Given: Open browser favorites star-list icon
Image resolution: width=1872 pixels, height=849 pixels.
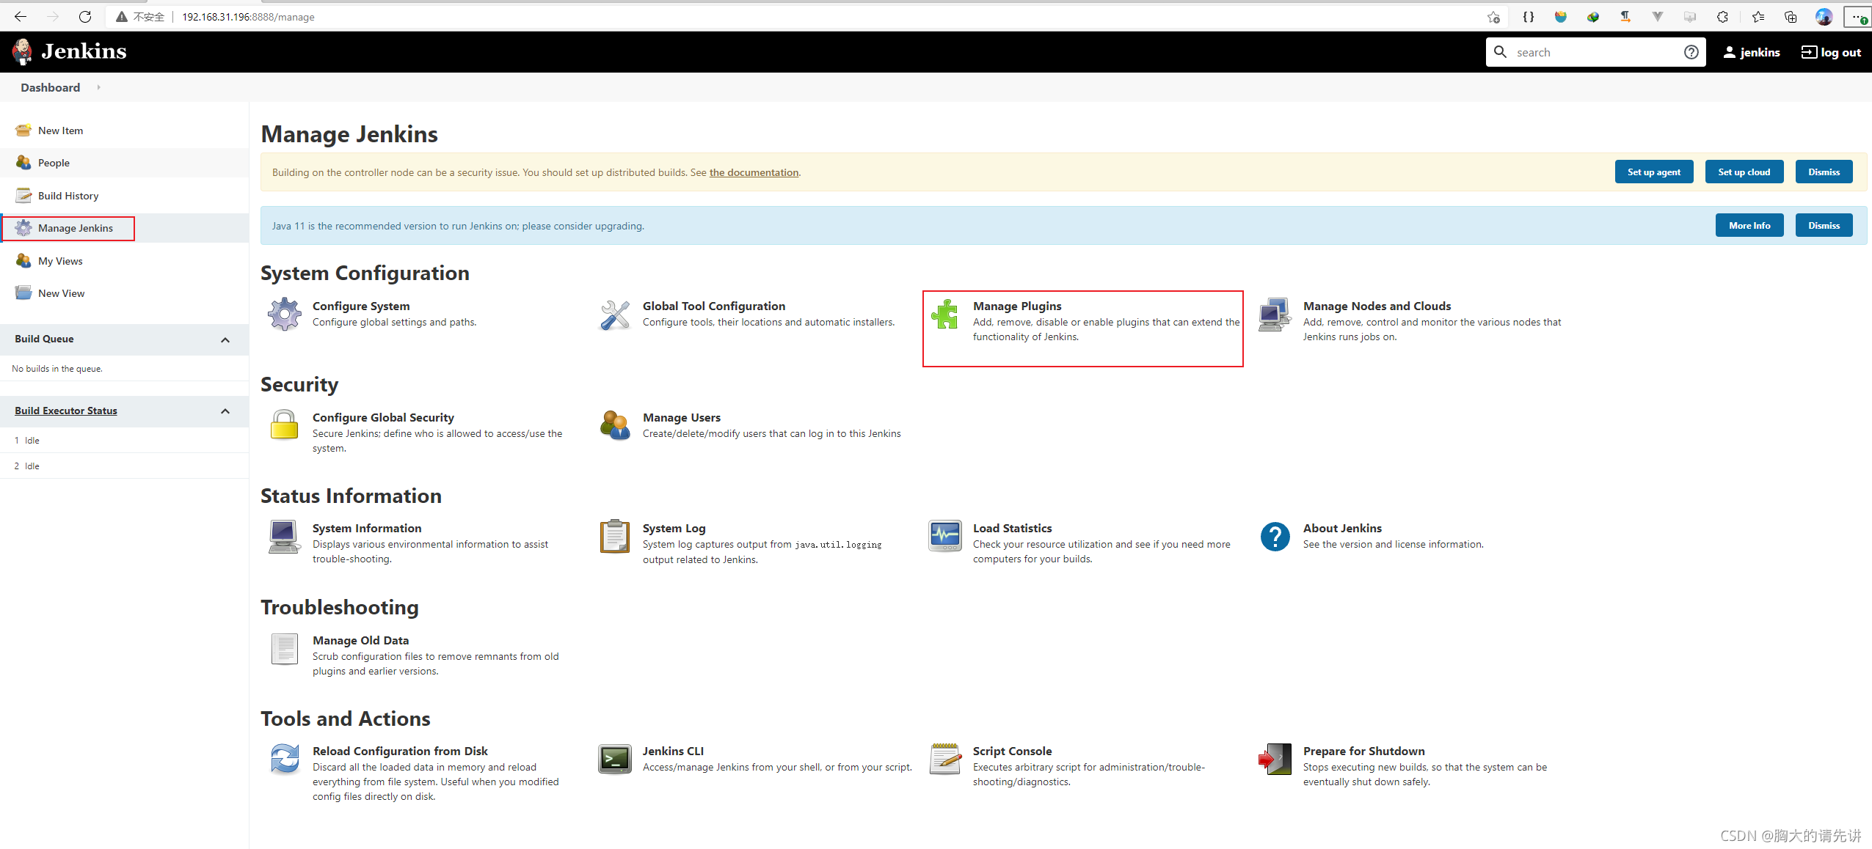Looking at the screenshot, I should click(1758, 17).
